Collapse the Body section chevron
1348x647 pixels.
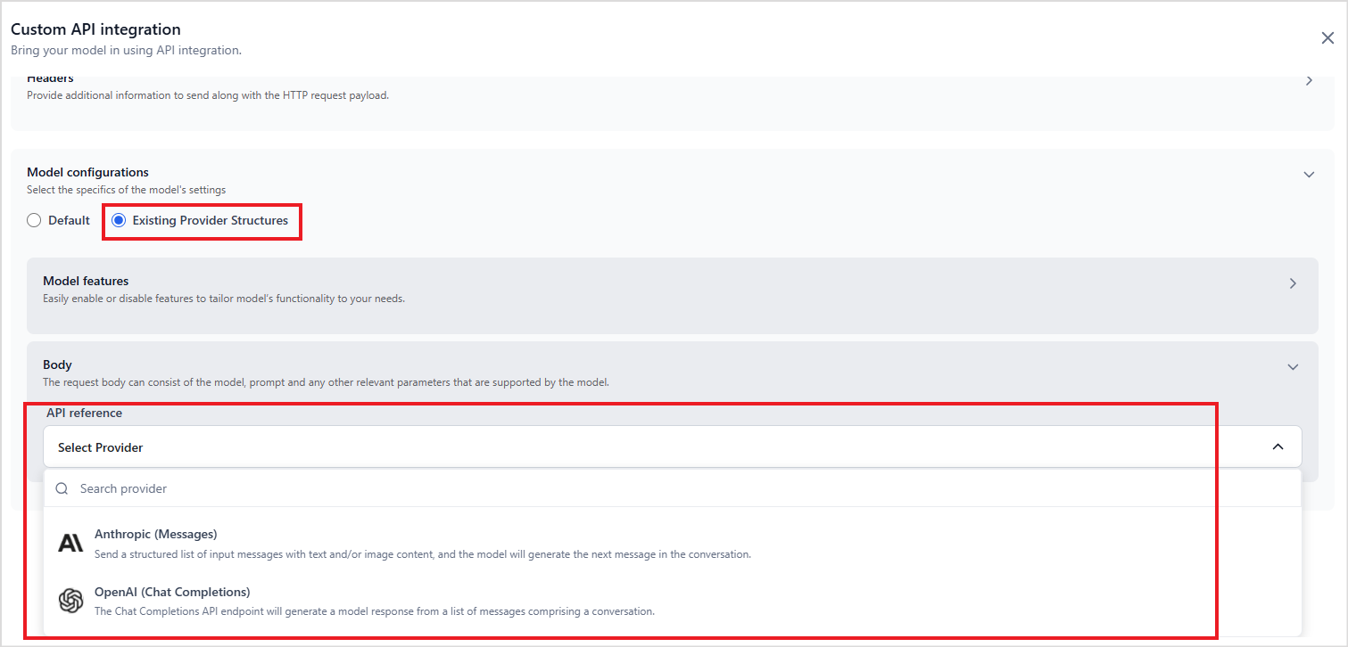pos(1293,367)
